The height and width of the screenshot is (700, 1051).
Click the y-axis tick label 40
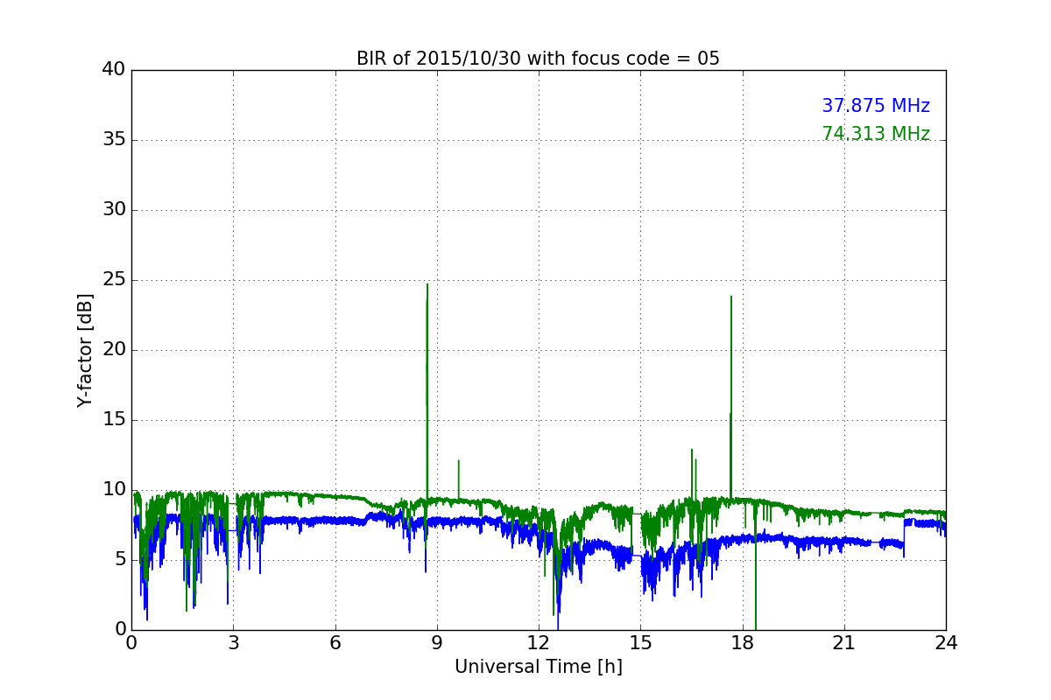(x=114, y=70)
